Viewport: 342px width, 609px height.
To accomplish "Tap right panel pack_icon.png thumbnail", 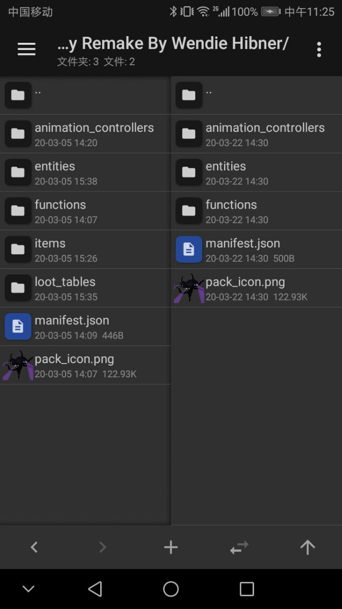I will click(189, 288).
